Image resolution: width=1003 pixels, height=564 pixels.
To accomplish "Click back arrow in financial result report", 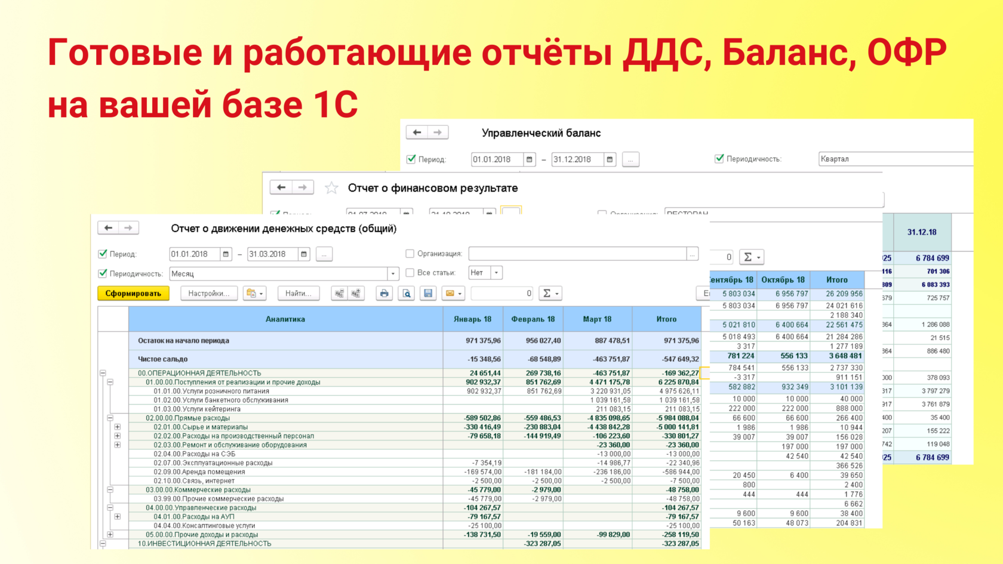I will 281,187.
